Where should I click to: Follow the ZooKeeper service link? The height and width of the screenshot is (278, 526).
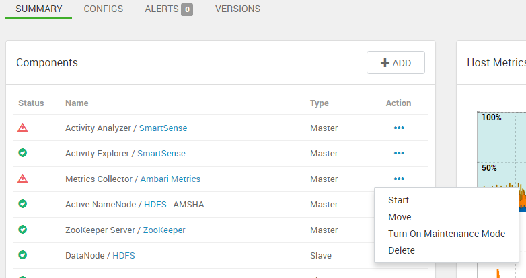163,230
